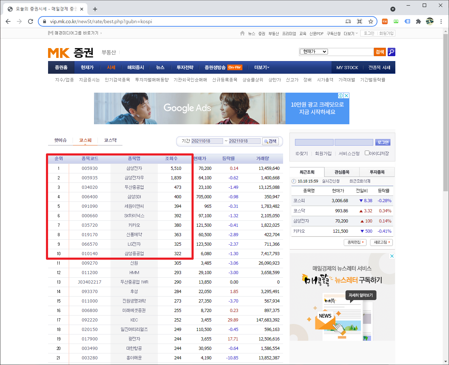Click the 신문PDF top link
Viewport: 449px width, 365px height.
coord(316,33)
